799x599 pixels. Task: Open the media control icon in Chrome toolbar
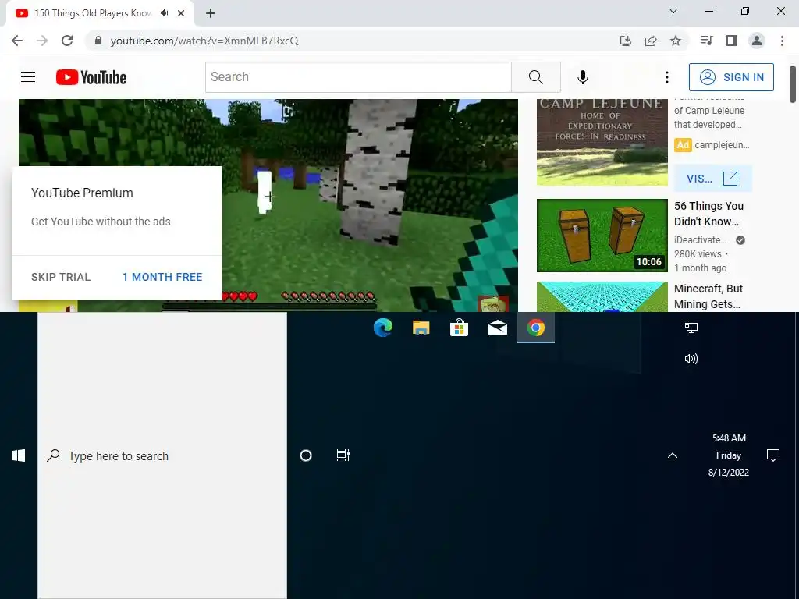pyautogui.click(x=706, y=41)
